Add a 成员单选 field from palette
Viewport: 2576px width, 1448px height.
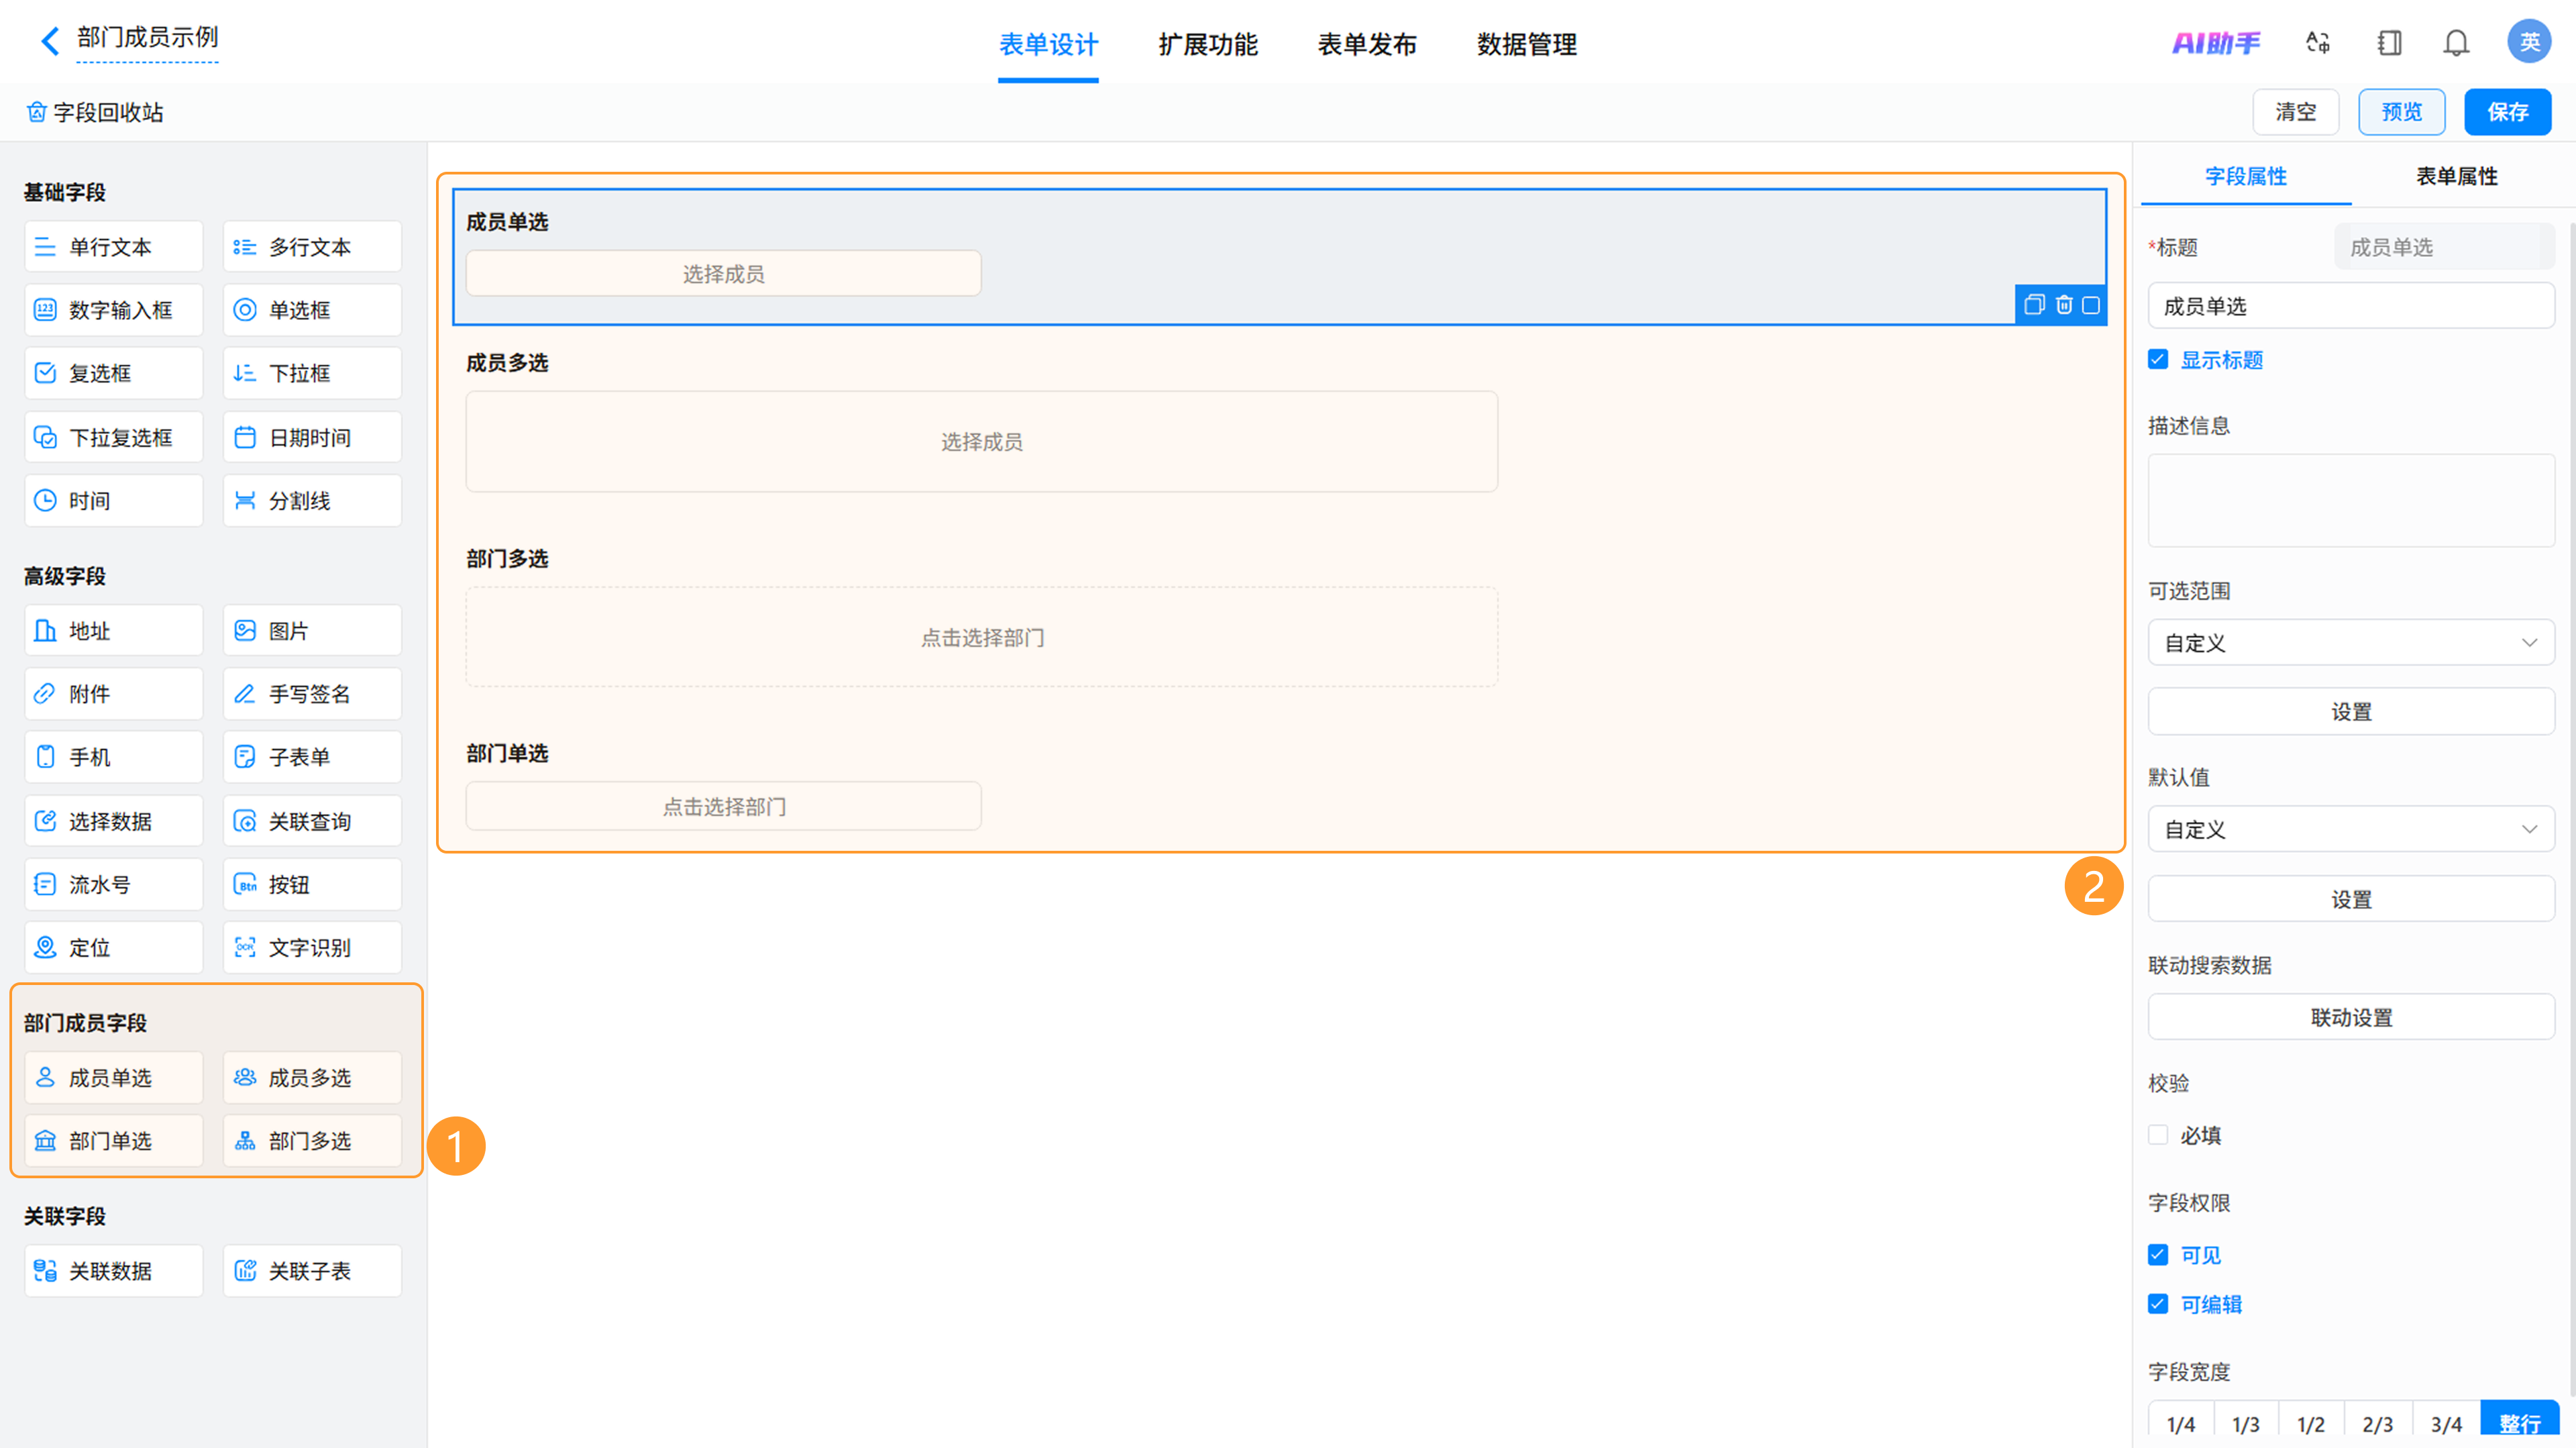tap(113, 1078)
